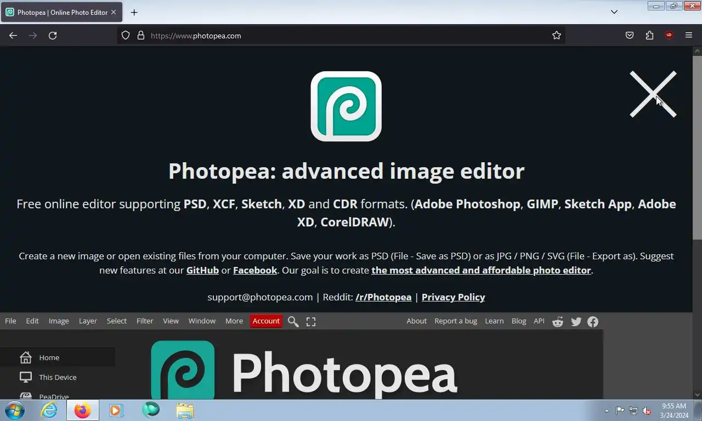Bookmark this page with the star icon

[x=557, y=36]
